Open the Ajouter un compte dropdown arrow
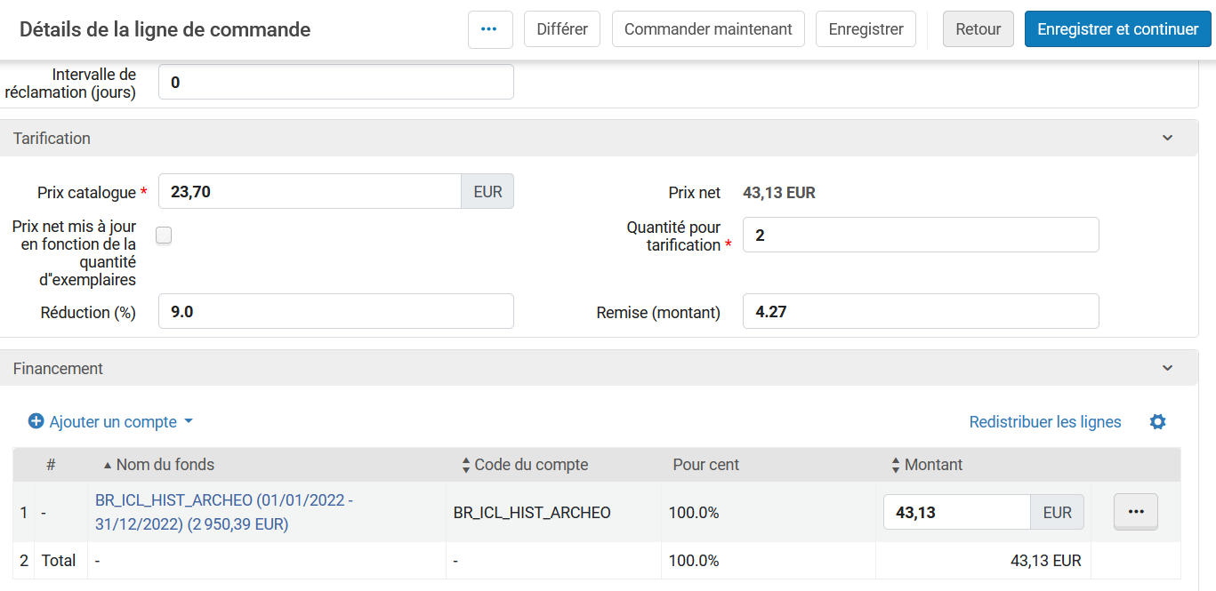The height and width of the screenshot is (591, 1216). pyautogui.click(x=189, y=422)
